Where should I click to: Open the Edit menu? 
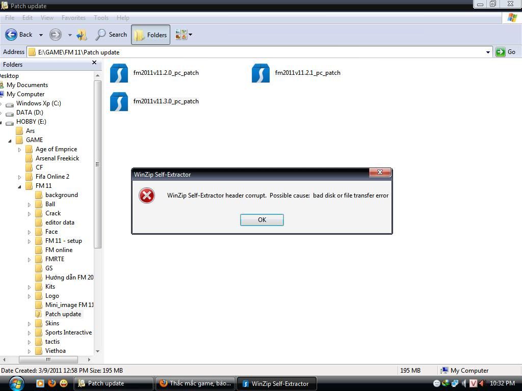28,18
